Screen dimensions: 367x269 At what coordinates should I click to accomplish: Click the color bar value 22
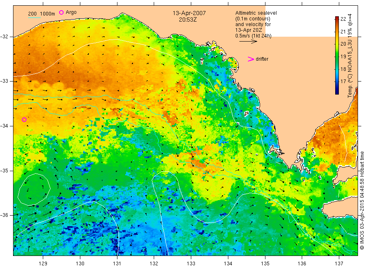click(x=343, y=19)
